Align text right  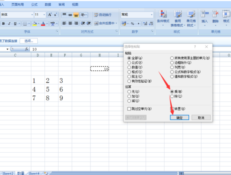click(76, 23)
